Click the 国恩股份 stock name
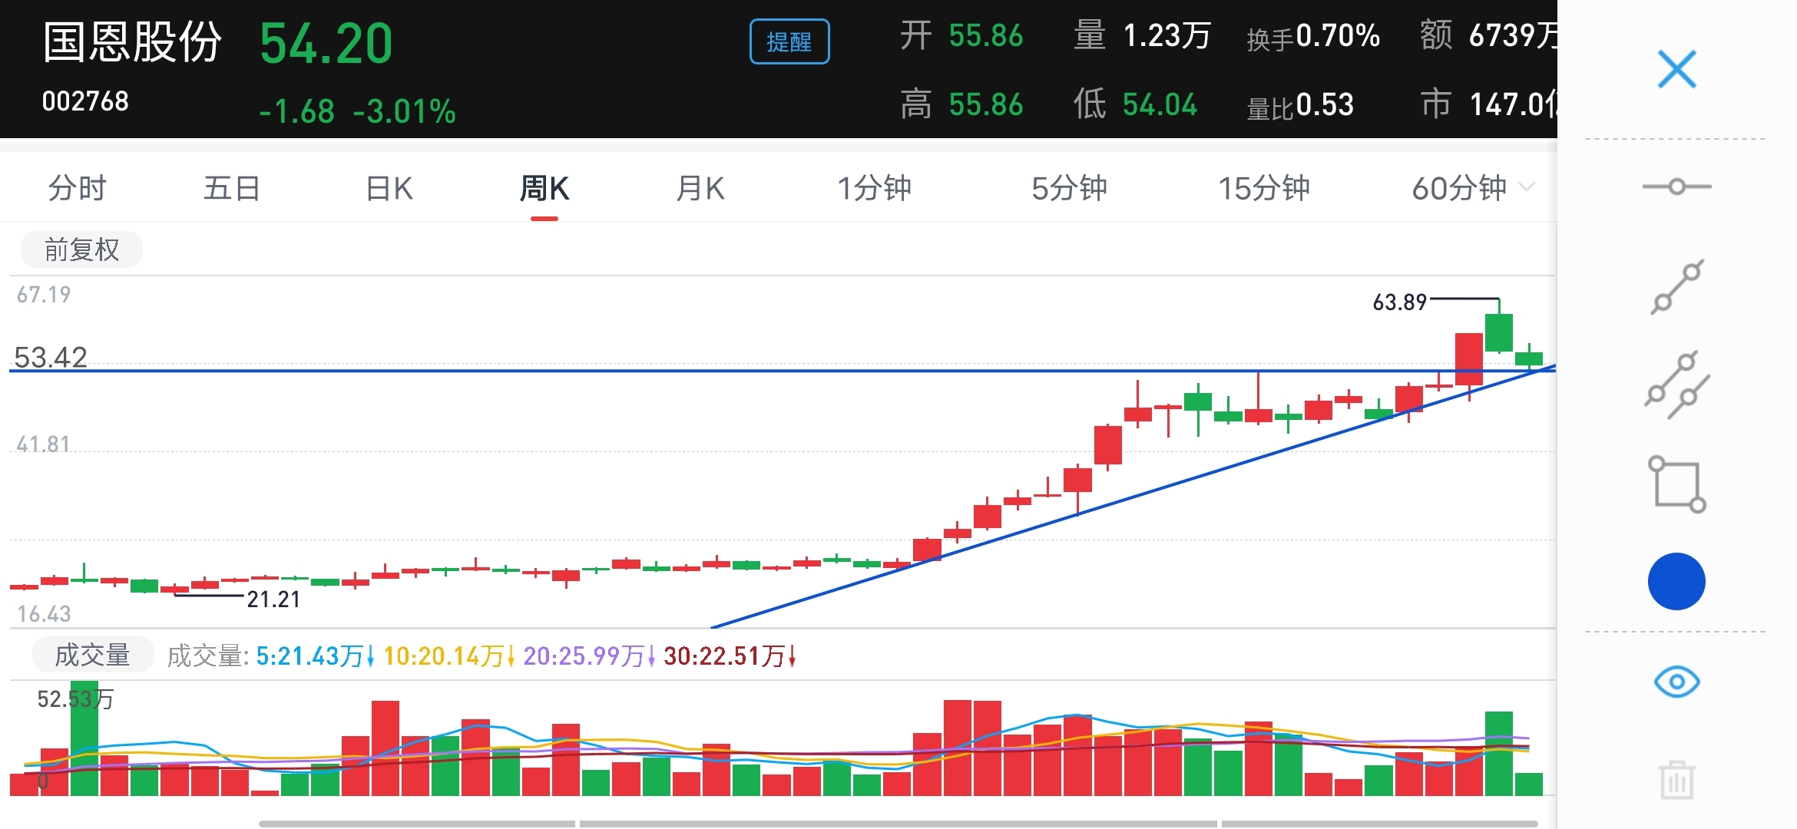The image size is (1797, 829). [132, 41]
